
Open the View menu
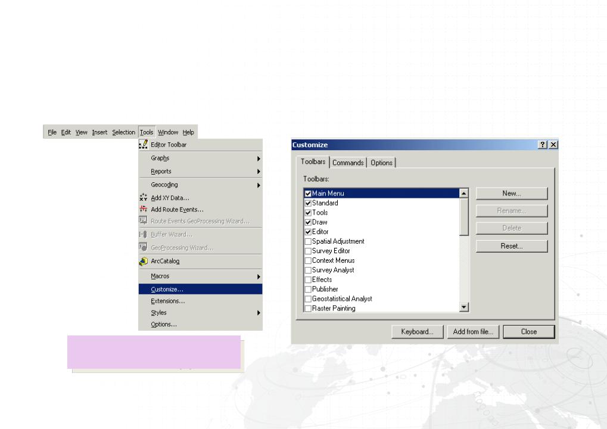(x=81, y=132)
